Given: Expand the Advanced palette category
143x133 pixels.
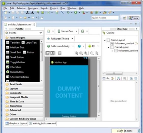Looking at the screenshot, I should (x=24, y=110).
